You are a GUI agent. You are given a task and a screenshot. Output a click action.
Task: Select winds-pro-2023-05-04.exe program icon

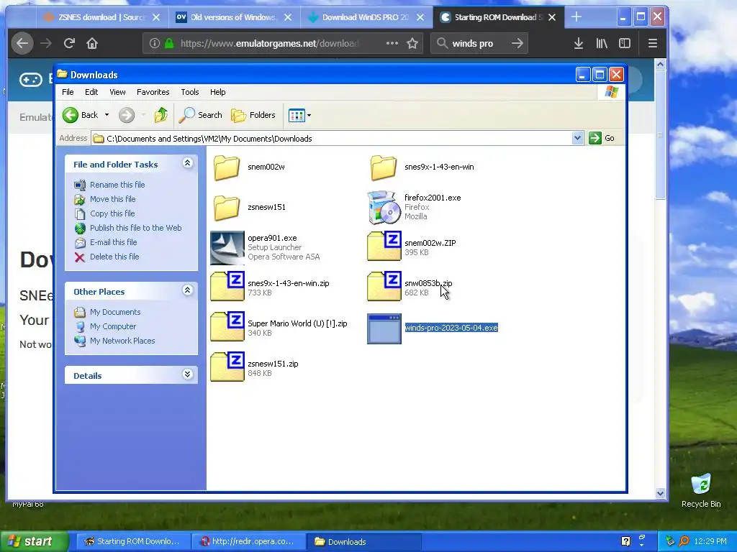click(x=384, y=328)
